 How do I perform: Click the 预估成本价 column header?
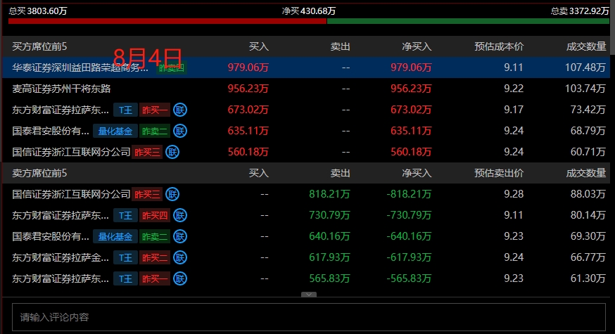[499, 46]
